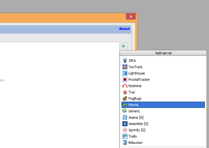Select FogBugz server entry
This screenshot has height=148, width=209.
click(x=163, y=98)
